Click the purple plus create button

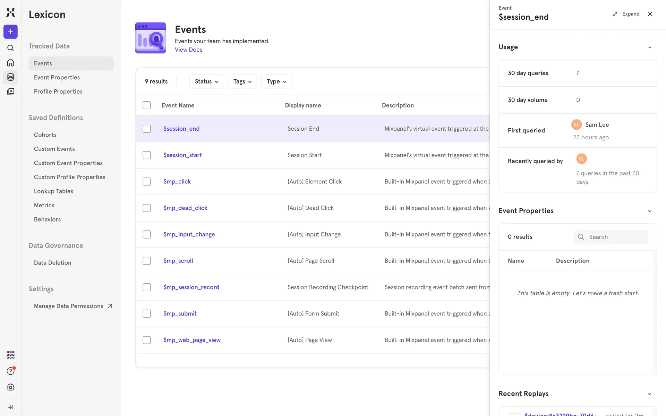pyautogui.click(x=10, y=32)
